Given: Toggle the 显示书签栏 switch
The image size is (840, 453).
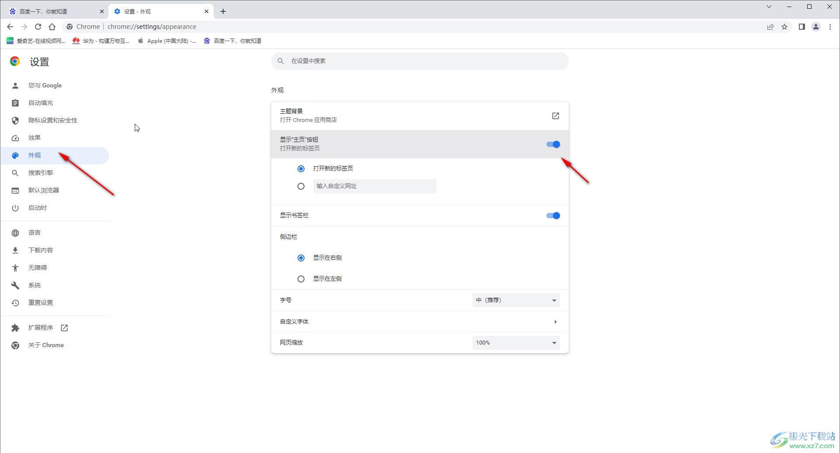Looking at the screenshot, I should pyautogui.click(x=553, y=216).
